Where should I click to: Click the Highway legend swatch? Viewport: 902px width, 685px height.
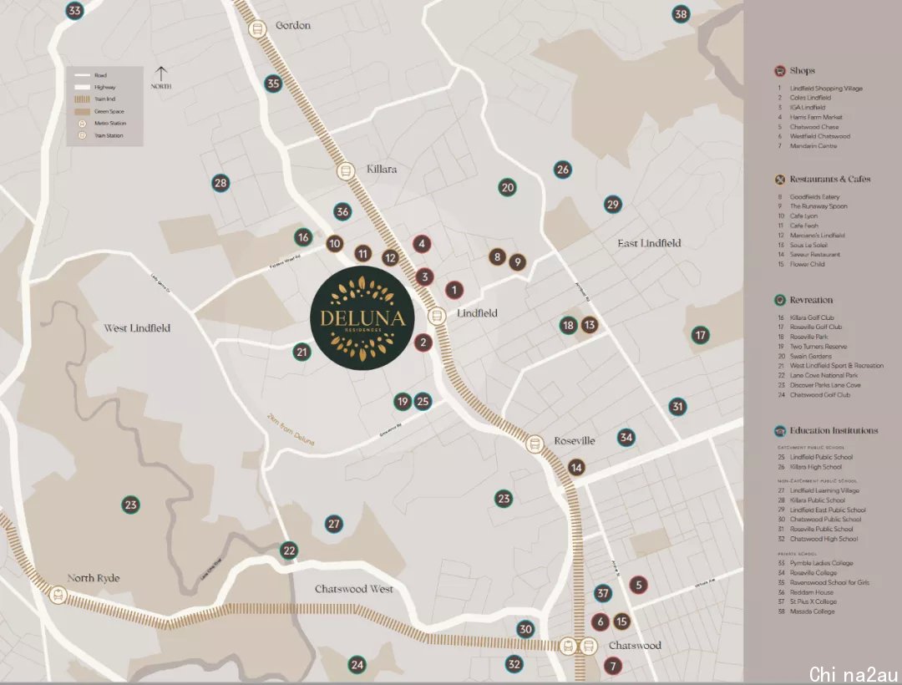(x=82, y=87)
